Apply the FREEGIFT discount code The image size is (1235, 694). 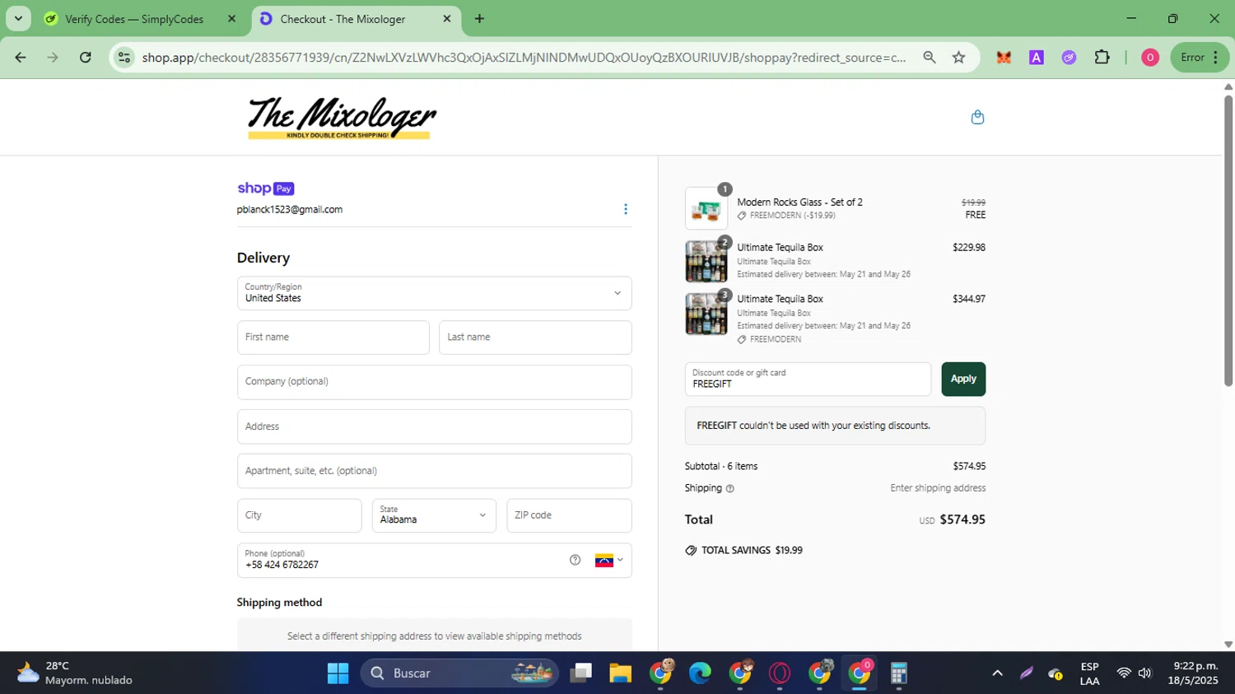click(x=963, y=379)
